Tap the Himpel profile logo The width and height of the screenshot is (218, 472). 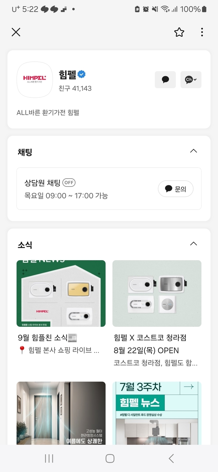[35, 80]
